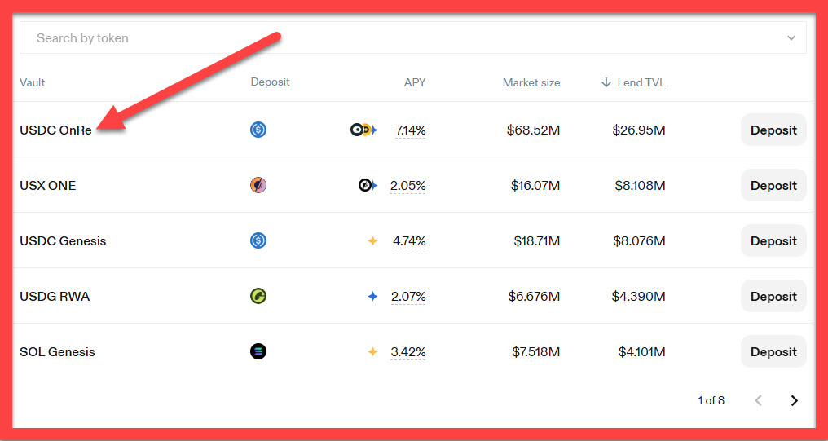
Task: Sort by Vault column header
Action: pos(33,82)
